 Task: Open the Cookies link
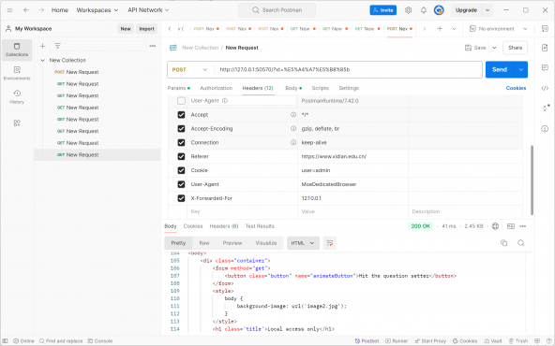click(x=516, y=88)
